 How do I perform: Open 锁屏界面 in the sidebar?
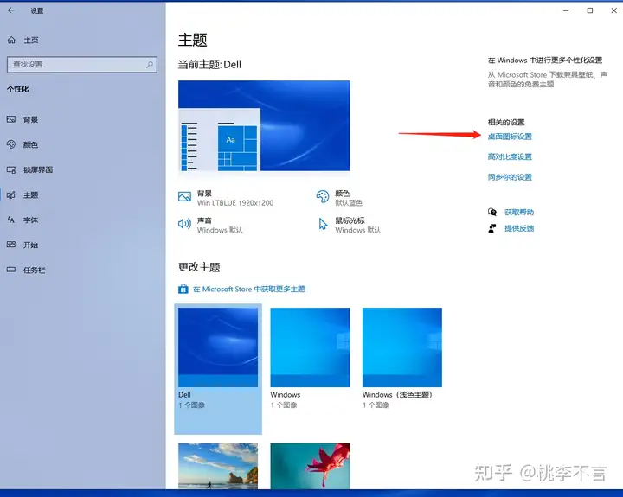38,170
